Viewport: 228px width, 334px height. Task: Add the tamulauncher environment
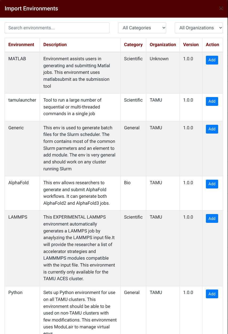[x=212, y=101]
